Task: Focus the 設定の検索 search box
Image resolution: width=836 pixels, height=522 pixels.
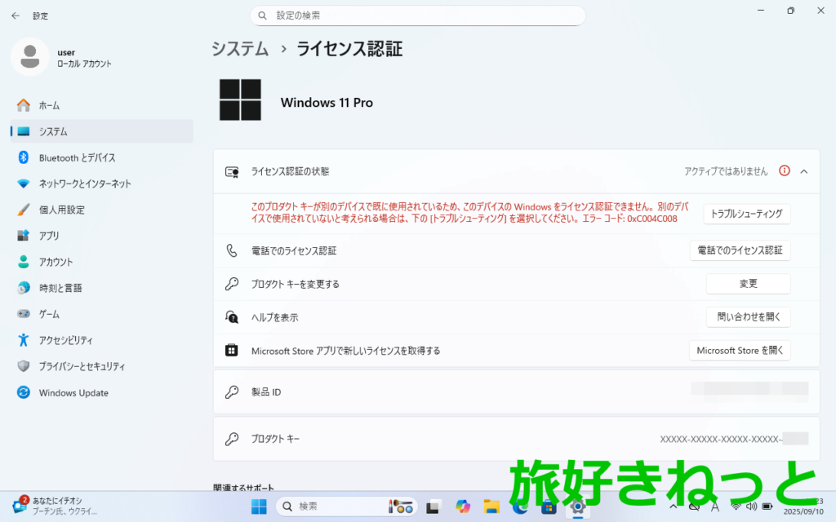Action: (417, 16)
